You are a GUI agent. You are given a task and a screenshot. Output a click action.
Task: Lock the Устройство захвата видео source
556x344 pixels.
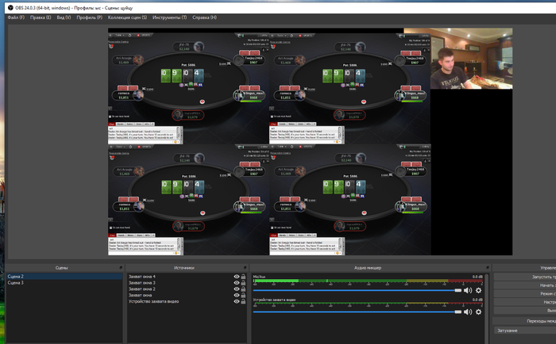[243, 301]
